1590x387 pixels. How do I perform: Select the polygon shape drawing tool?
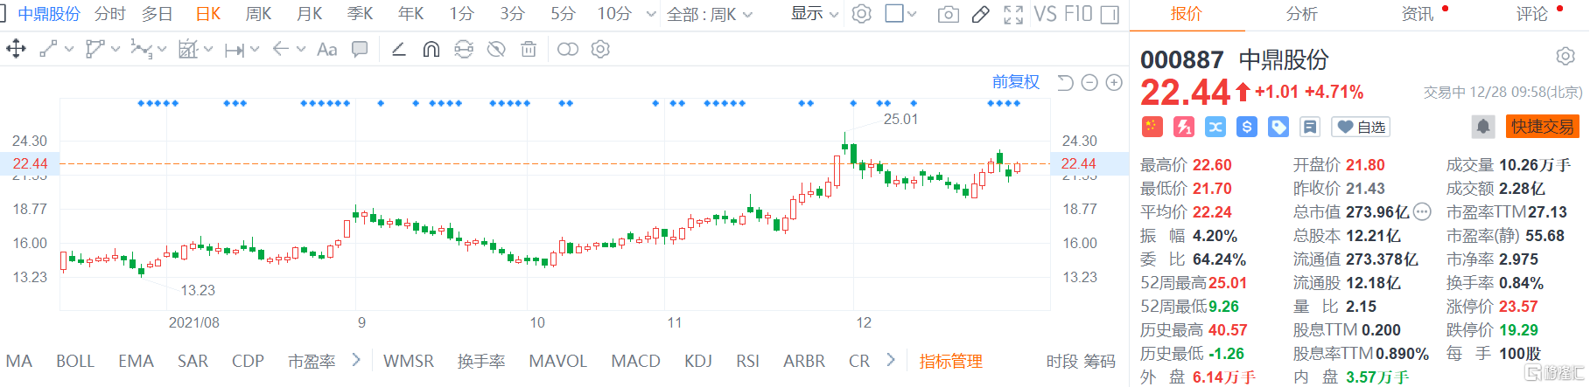[95, 49]
